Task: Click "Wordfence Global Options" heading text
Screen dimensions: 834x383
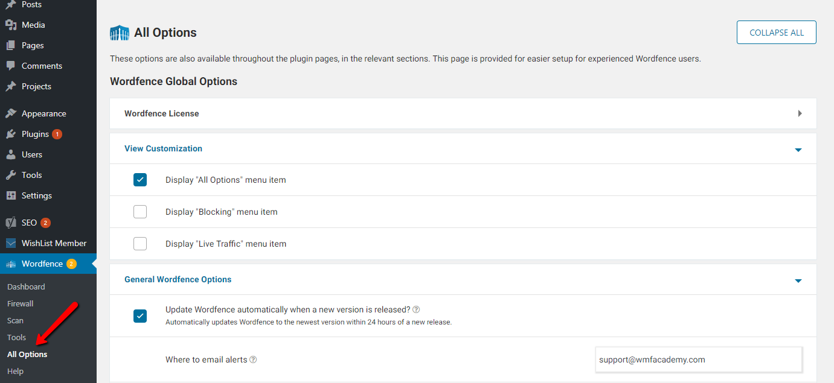Action: pos(173,81)
